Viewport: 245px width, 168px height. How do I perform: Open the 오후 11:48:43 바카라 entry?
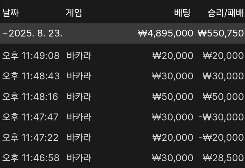point(123,76)
